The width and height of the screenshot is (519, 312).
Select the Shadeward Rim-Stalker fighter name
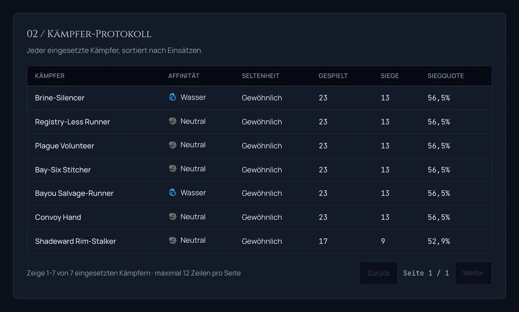point(75,241)
